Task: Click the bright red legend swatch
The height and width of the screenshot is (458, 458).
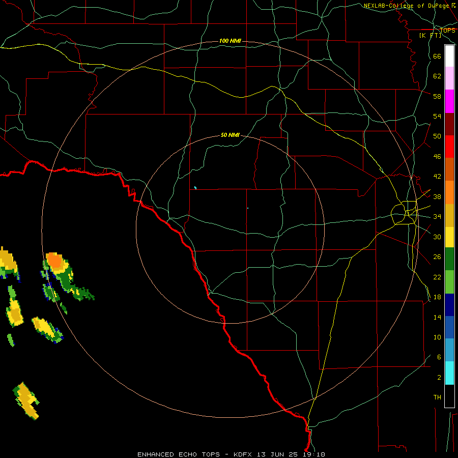Action: click(449, 147)
